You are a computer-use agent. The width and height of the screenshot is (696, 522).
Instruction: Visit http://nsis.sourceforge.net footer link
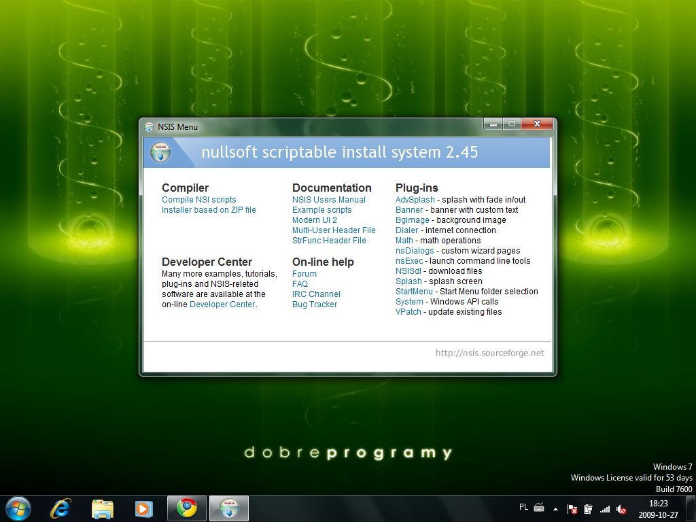pyautogui.click(x=489, y=353)
